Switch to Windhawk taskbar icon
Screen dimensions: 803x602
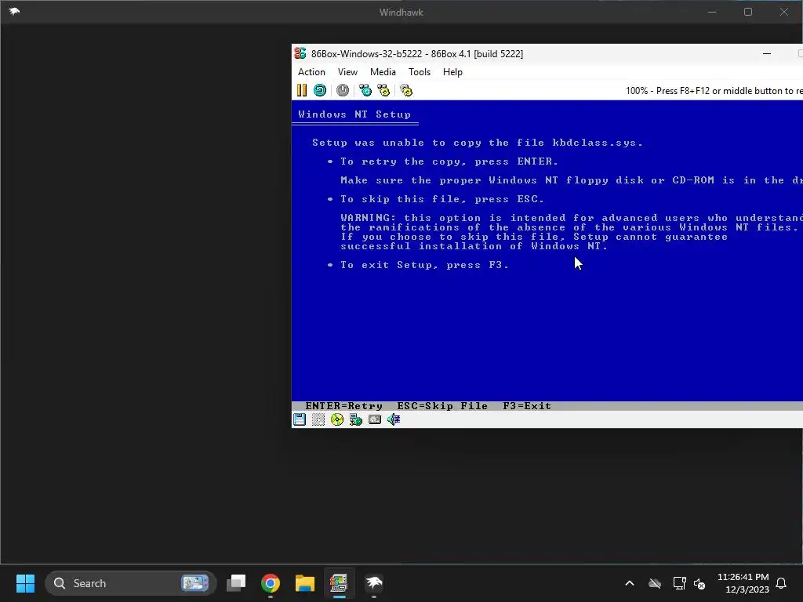point(374,583)
